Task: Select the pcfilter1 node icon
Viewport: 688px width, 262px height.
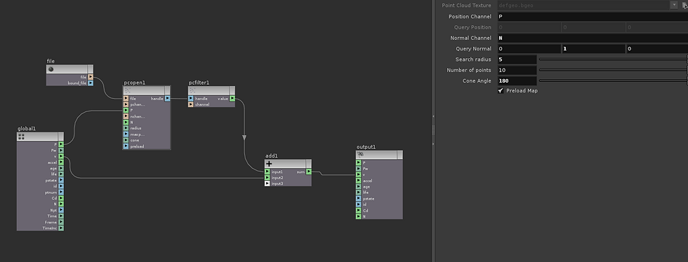Action: pos(192,90)
